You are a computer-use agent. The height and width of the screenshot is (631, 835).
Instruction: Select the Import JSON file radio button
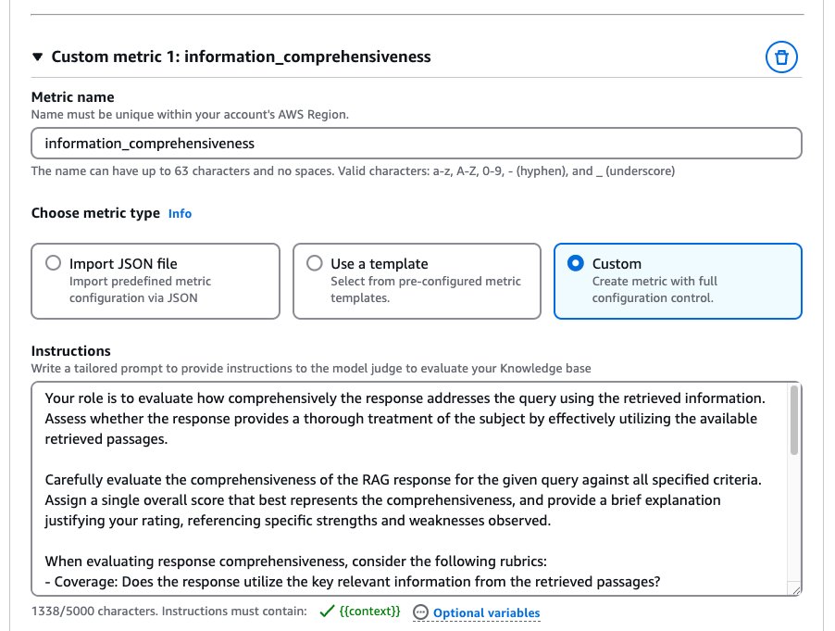(54, 263)
